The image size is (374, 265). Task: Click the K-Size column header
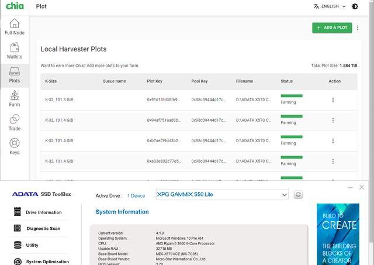tap(51, 81)
